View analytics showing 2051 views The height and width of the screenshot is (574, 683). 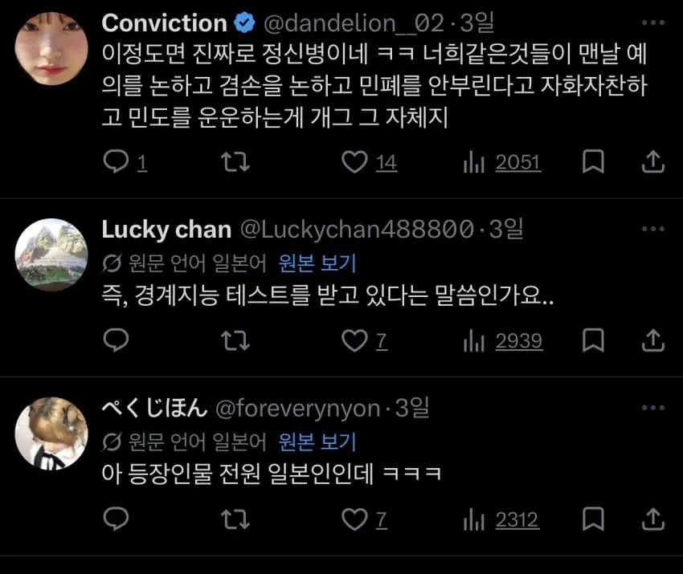click(503, 163)
